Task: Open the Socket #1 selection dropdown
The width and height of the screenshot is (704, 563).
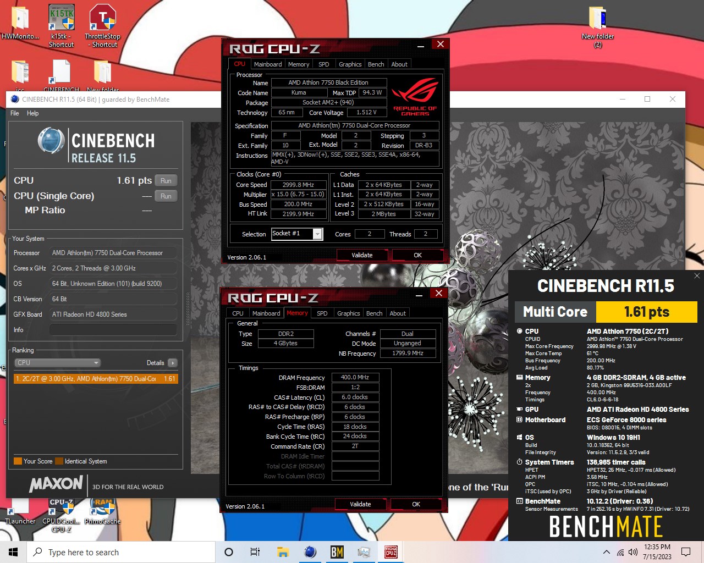Action: (x=317, y=234)
